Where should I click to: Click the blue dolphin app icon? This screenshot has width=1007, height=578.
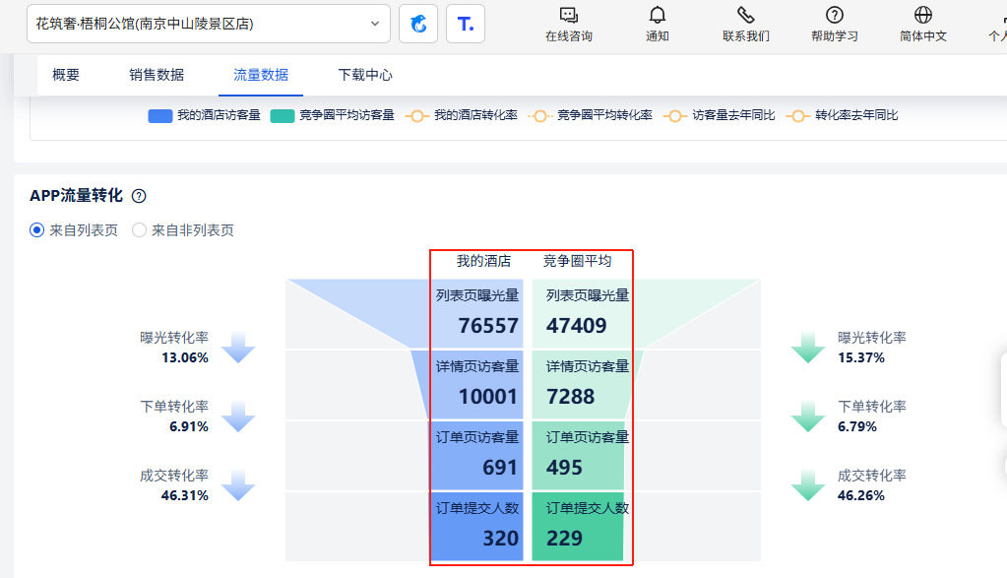[417, 23]
